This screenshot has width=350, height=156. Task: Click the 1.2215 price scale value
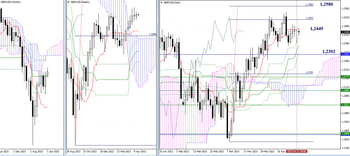tap(346, 69)
